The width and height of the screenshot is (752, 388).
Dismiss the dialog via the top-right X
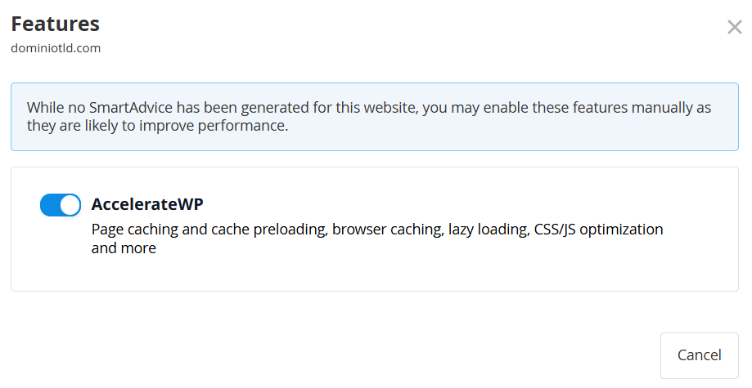click(x=734, y=27)
